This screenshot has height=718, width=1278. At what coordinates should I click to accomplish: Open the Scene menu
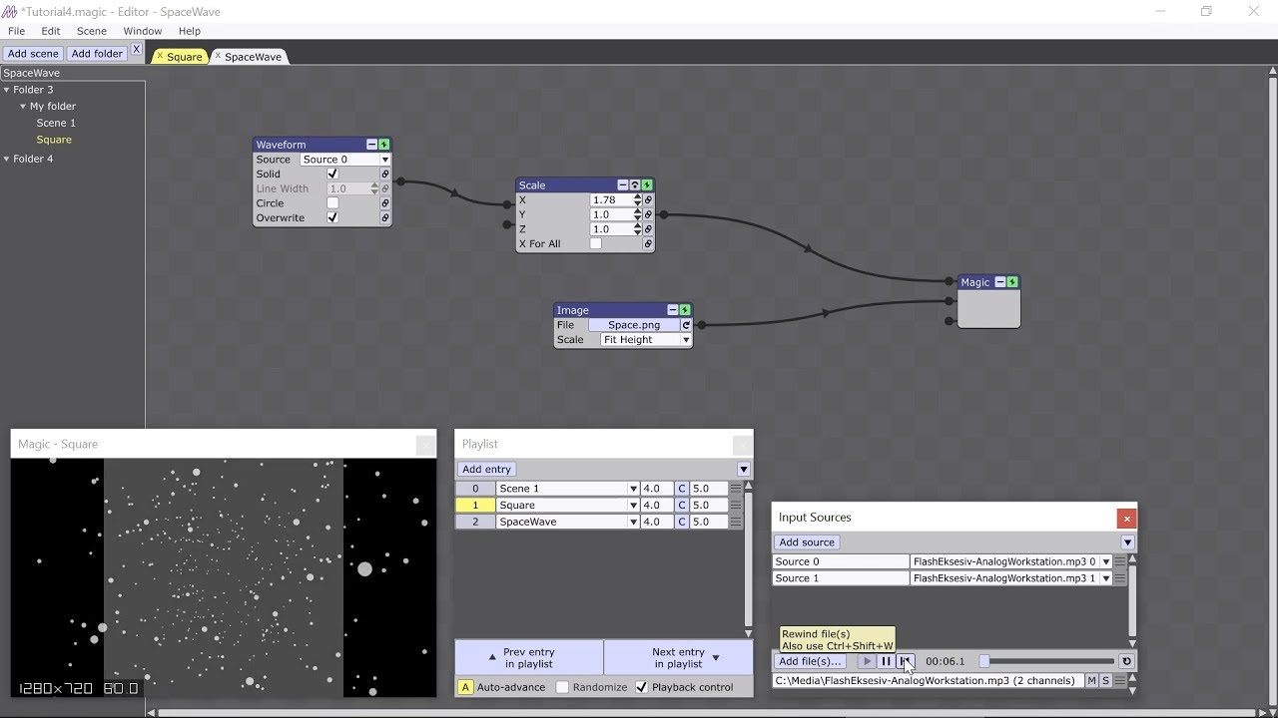92,31
